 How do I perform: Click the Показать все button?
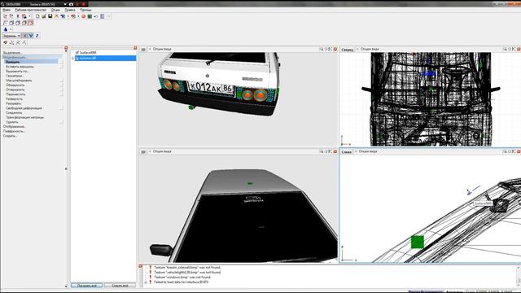[x=87, y=286]
